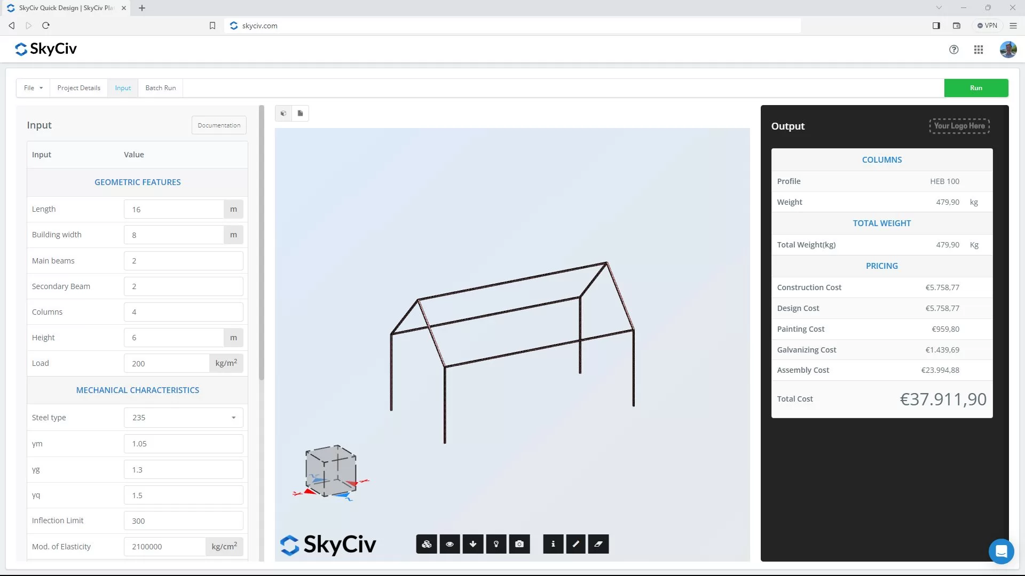Bookmark this page in the browser

pyautogui.click(x=212, y=26)
